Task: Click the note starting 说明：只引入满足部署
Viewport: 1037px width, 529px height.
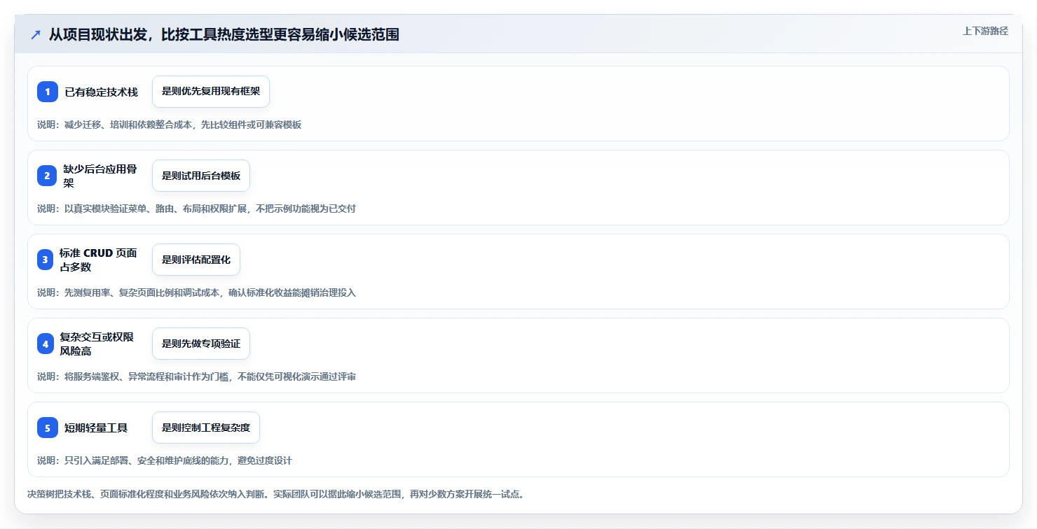Action: [165, 460]
